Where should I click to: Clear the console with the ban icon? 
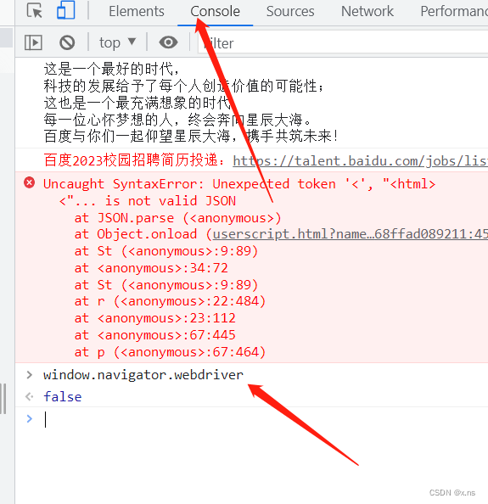[x=67, y=42]
